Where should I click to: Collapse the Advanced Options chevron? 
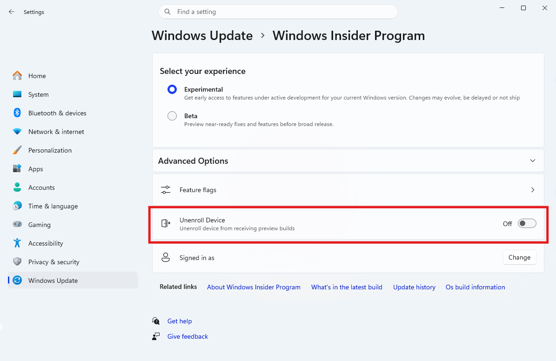(533, 160)
